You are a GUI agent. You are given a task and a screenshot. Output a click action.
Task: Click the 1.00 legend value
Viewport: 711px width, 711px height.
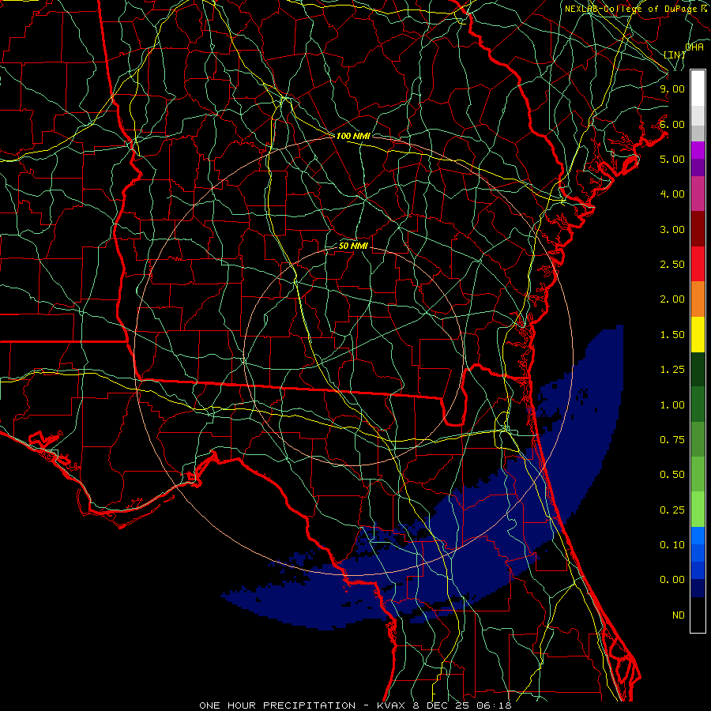tap(672, 405)
